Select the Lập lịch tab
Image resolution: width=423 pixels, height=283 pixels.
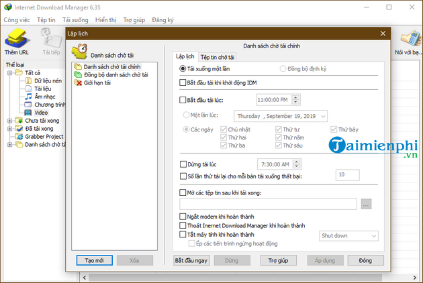tap(185, 56)
